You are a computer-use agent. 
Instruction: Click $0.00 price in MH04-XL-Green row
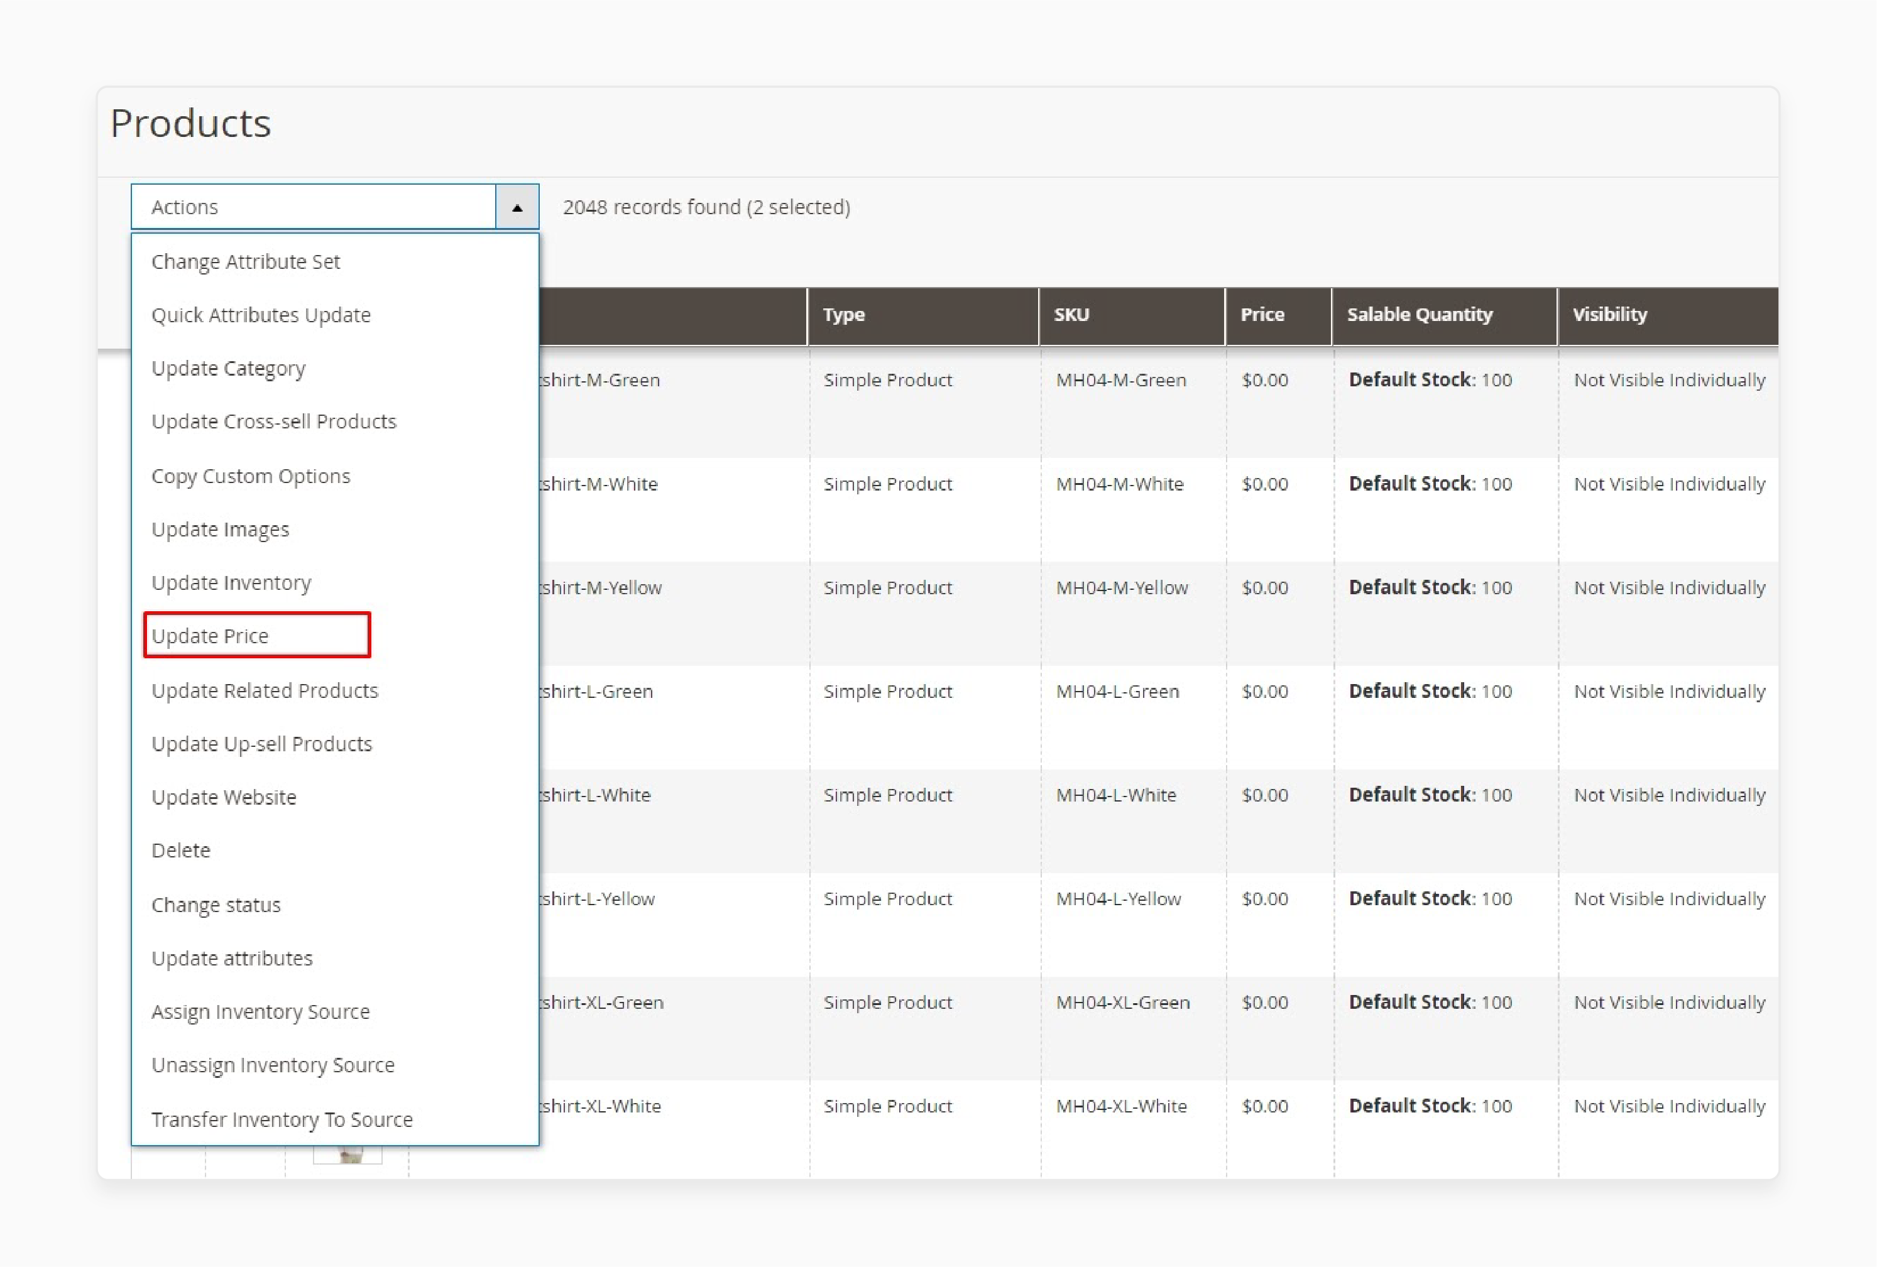(x=1265, y=1002)
